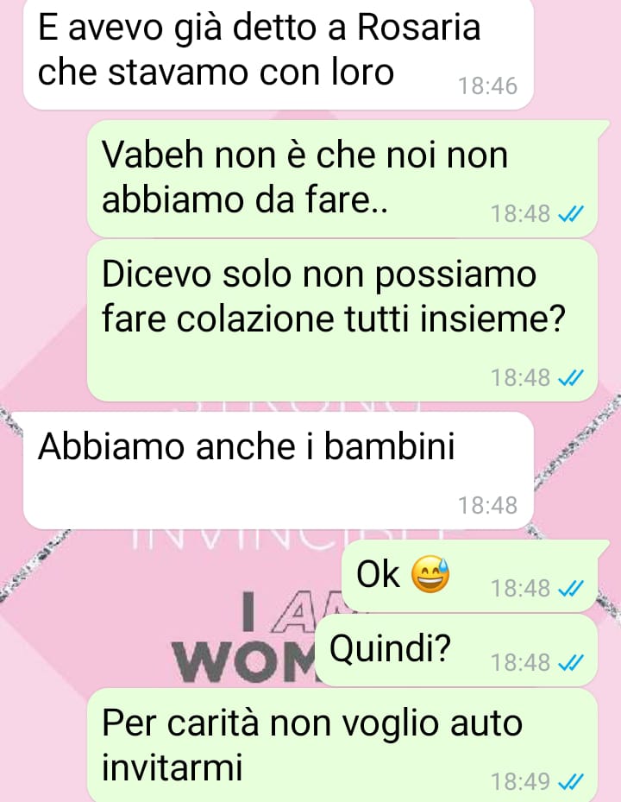Tap the read receipt ticks on the 'Quindi?' message
Image resolution: width=621 pixels, height=802 pixels.
pyautogui.click(x=570, y=663)
